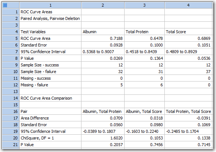
Task: Click the Albumin ROC area 0.7188 cell
Action: (x=103, y=38)
